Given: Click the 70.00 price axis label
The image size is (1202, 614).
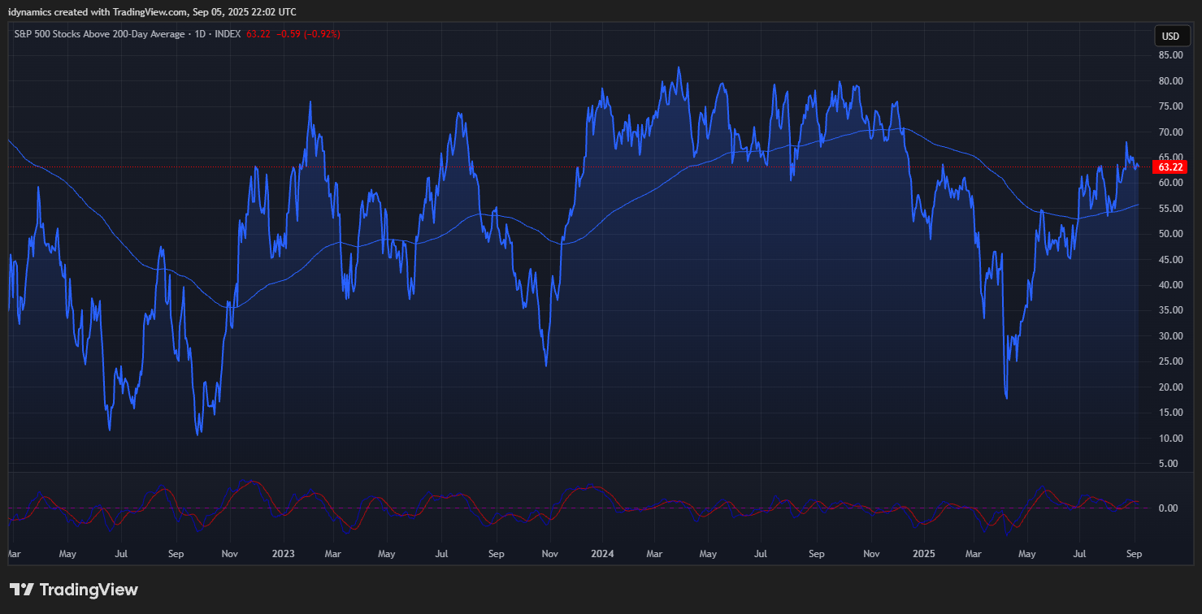Looking at the screenshot, I should (1170, 132).
